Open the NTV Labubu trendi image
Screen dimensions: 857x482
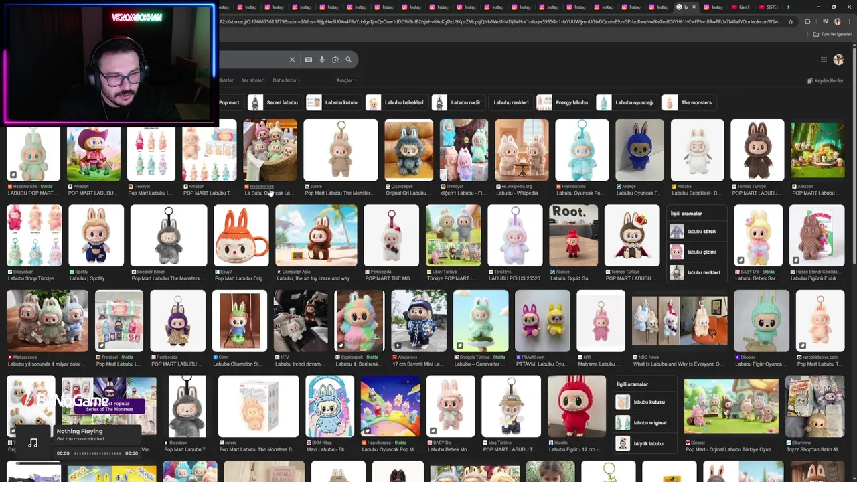click(301, 321)
